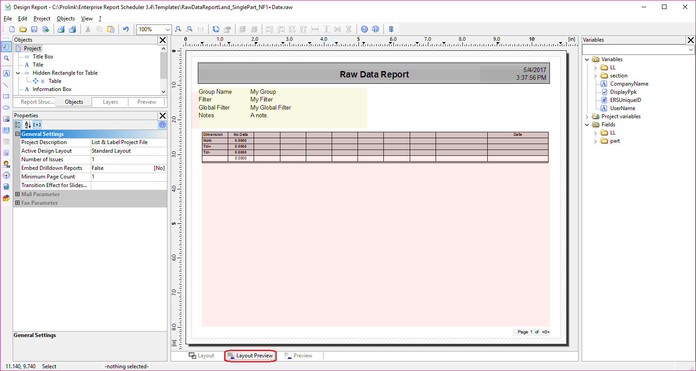This screenshot has width=696, height=371.
Task: Insert an HTML globe object from sidebar
Action: pyautogui.click(x=6, y=187)
